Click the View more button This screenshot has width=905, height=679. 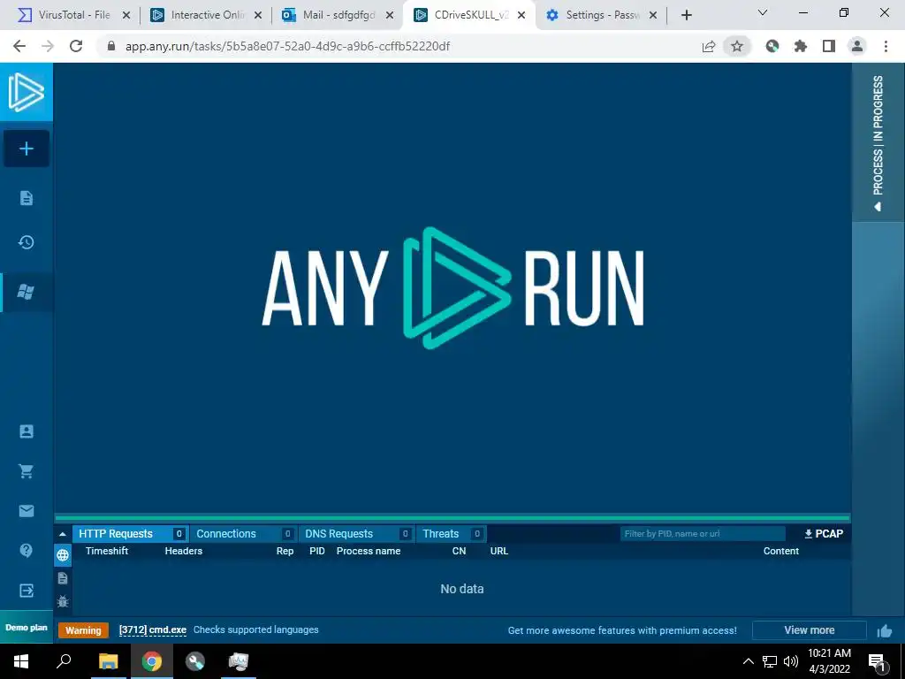pos(810,629)
